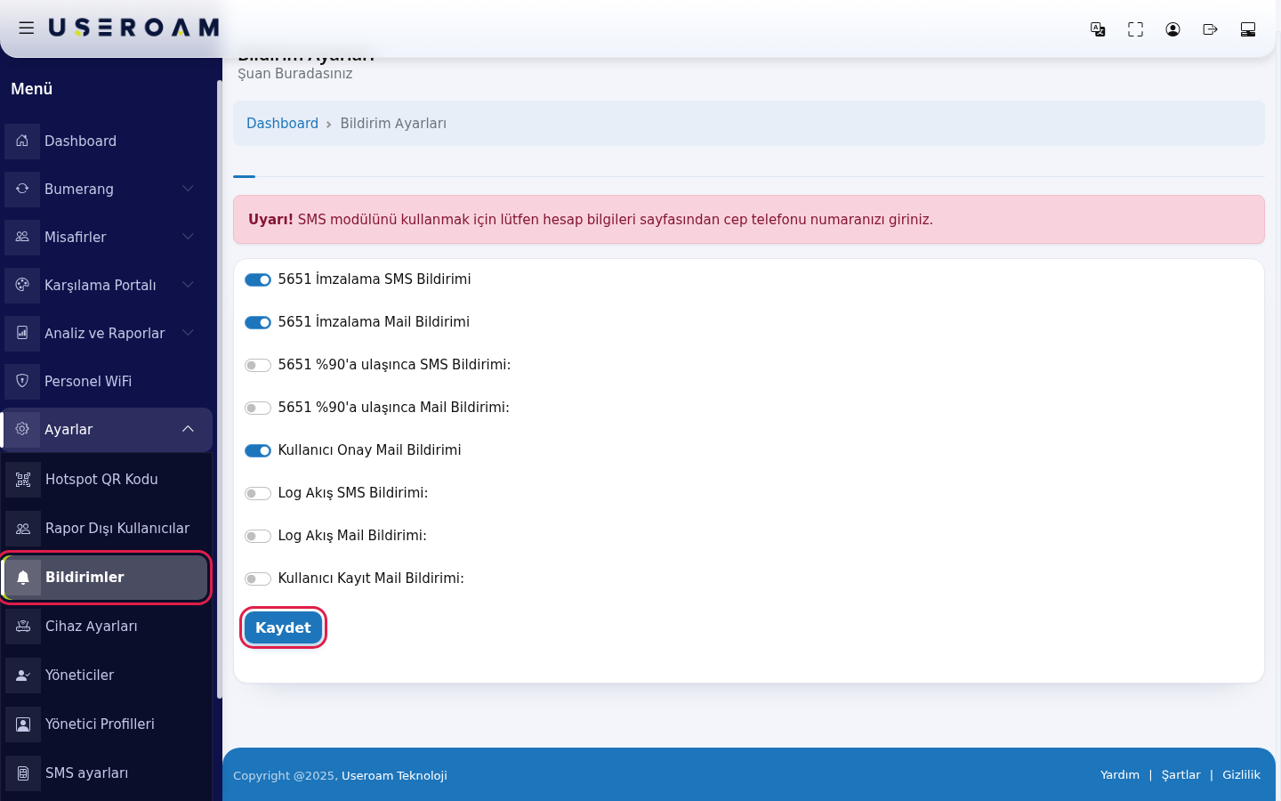
Task: Click the Yönetici Profilleri portrait icon
Action: tap(23, 724)
